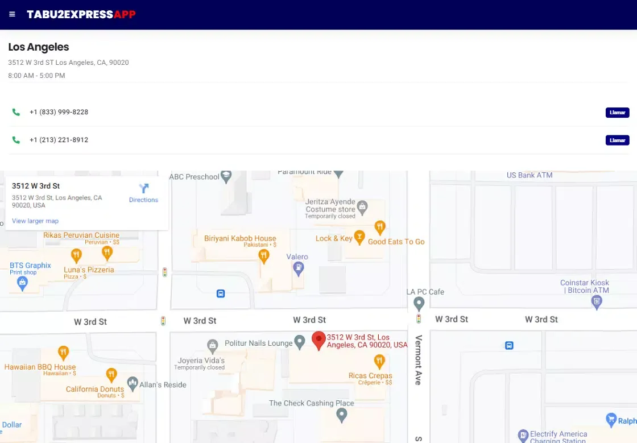This screenshot has height=443, width=637.
Task: Click the Ralphs shopping cart marker
Action: (611, 420)
